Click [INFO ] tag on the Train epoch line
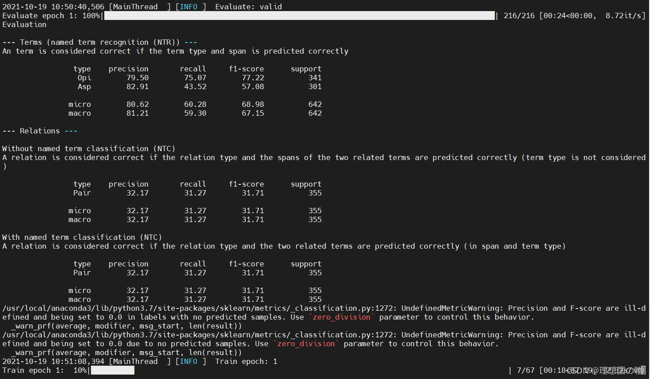This screenshot has height=379, width=650. tap(191, 361)
